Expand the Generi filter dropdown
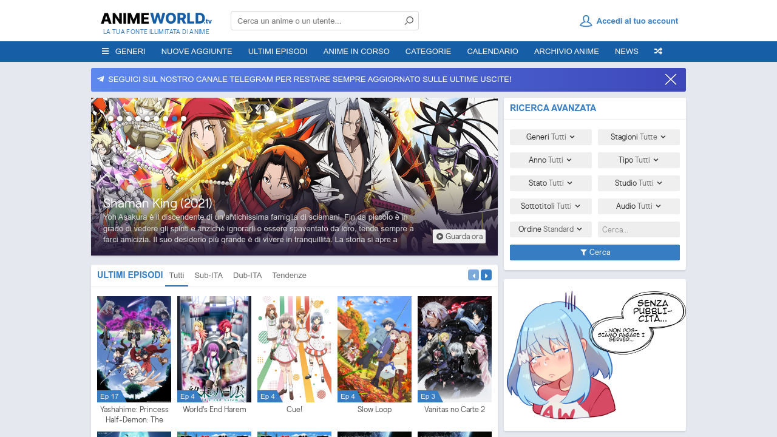This screenshot has height=437, width=777. coord(551,137)
